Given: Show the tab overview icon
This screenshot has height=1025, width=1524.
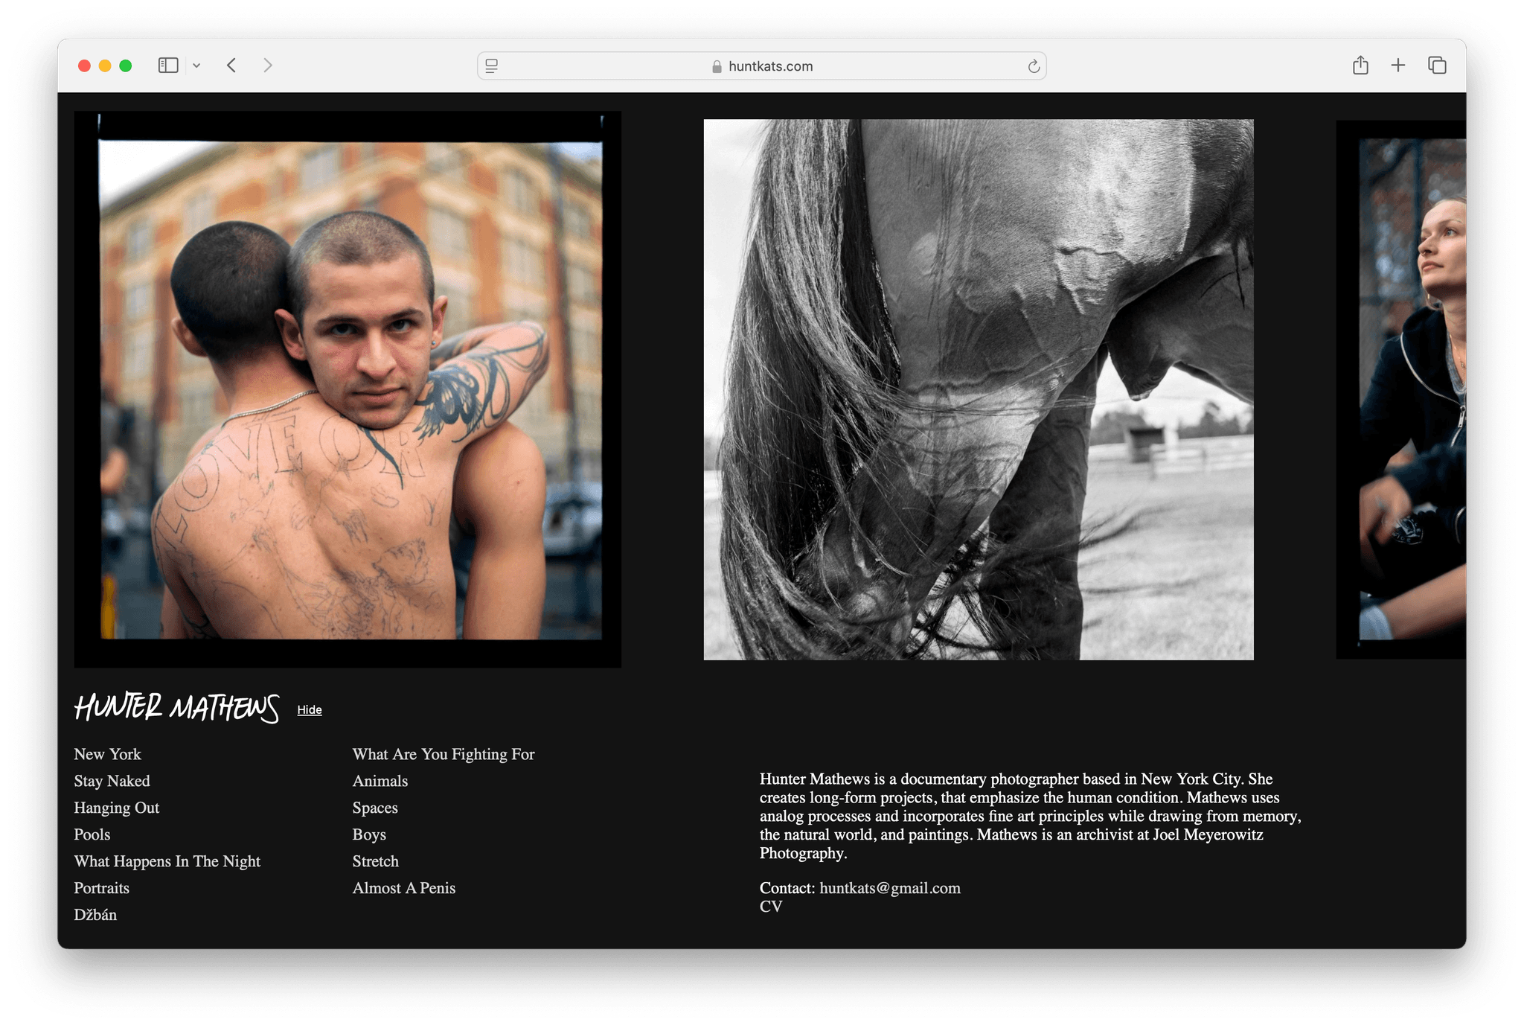Looking at the screenshot, I should pos(1437,66).
